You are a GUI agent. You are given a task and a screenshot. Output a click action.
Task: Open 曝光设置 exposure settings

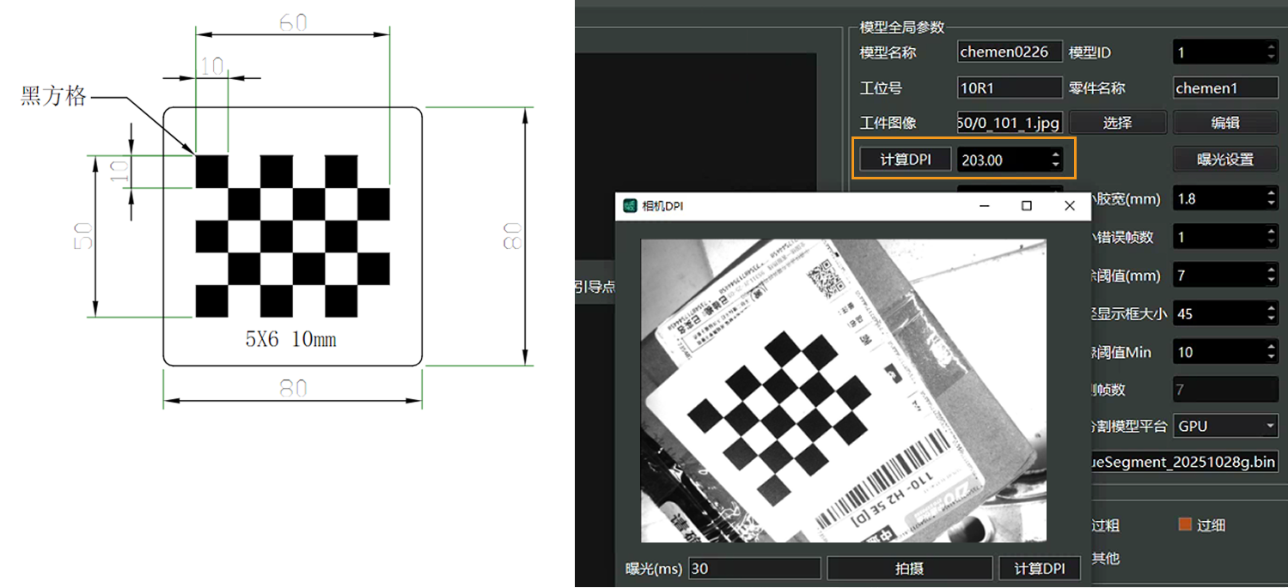click(x=1225, y=160)
